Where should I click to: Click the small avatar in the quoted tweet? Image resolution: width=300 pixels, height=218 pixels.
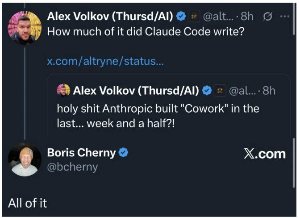tap(63, 91)
